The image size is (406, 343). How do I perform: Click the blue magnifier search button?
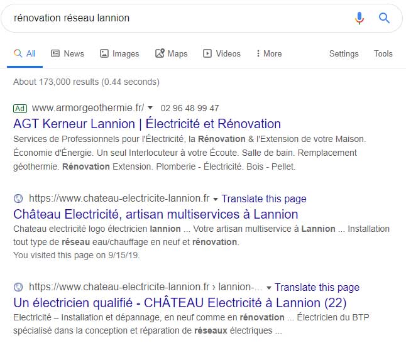coord(384,18)
